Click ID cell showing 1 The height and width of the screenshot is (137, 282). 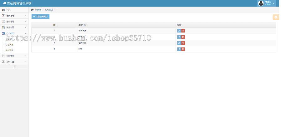[54, 31]
